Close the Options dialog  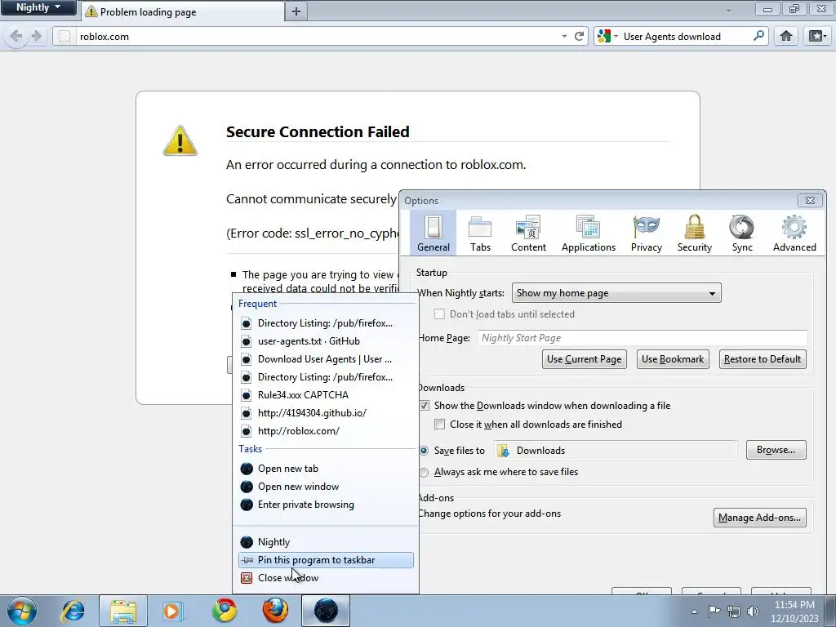coord(810,201)
